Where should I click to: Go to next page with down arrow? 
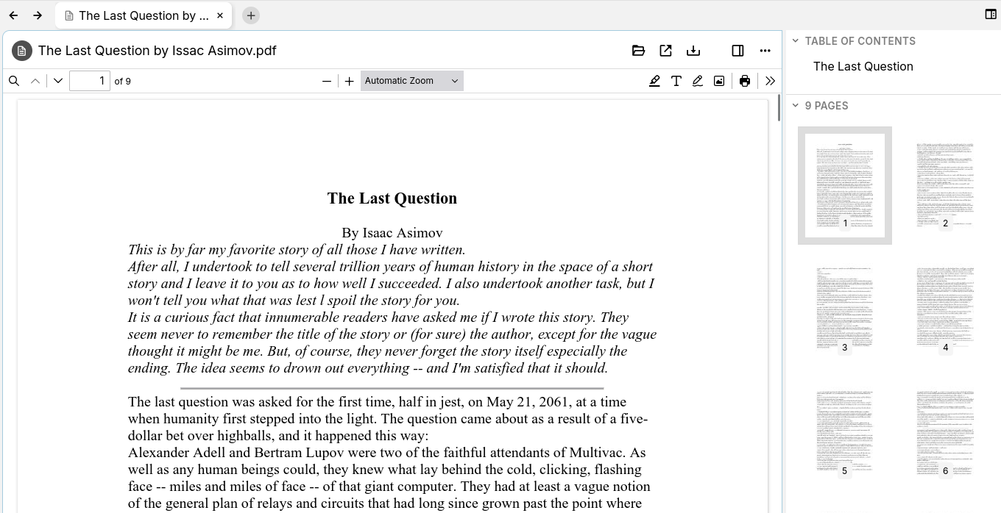click(57, 81)
